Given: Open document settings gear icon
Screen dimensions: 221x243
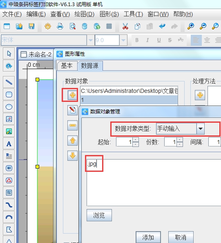Looking at the screenshot, I should [48, 26].
